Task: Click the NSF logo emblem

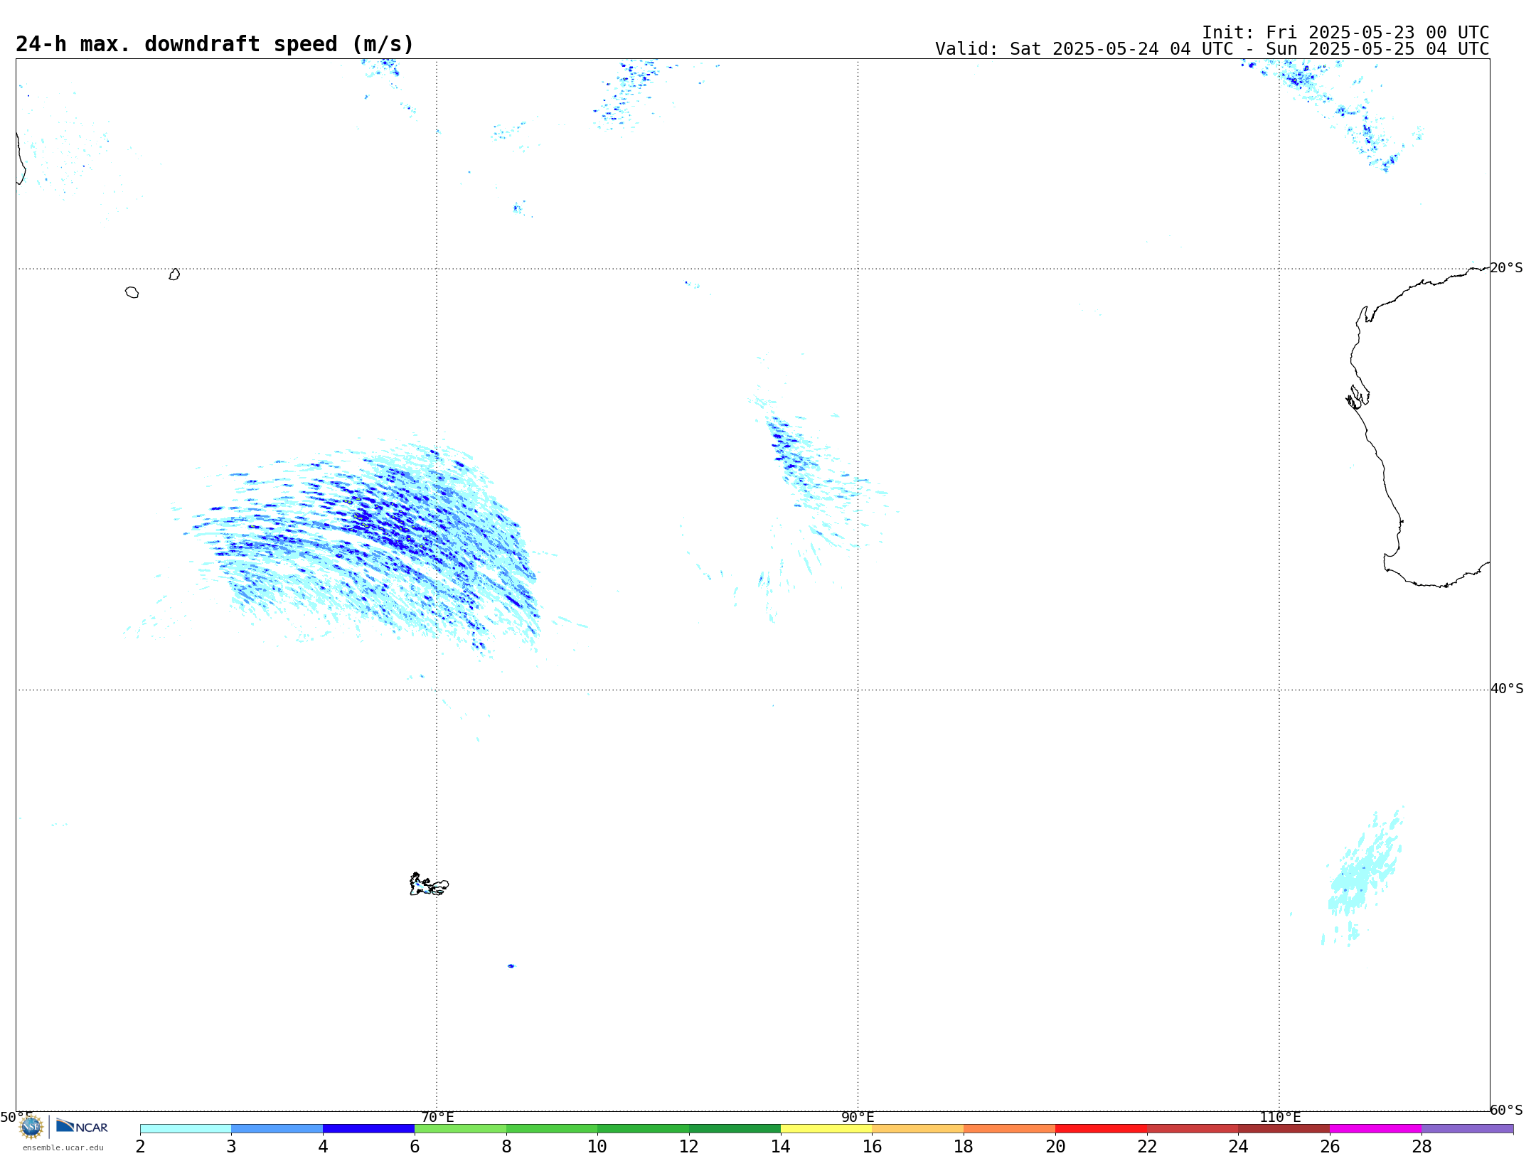Action: click(x=31, y=1127)
